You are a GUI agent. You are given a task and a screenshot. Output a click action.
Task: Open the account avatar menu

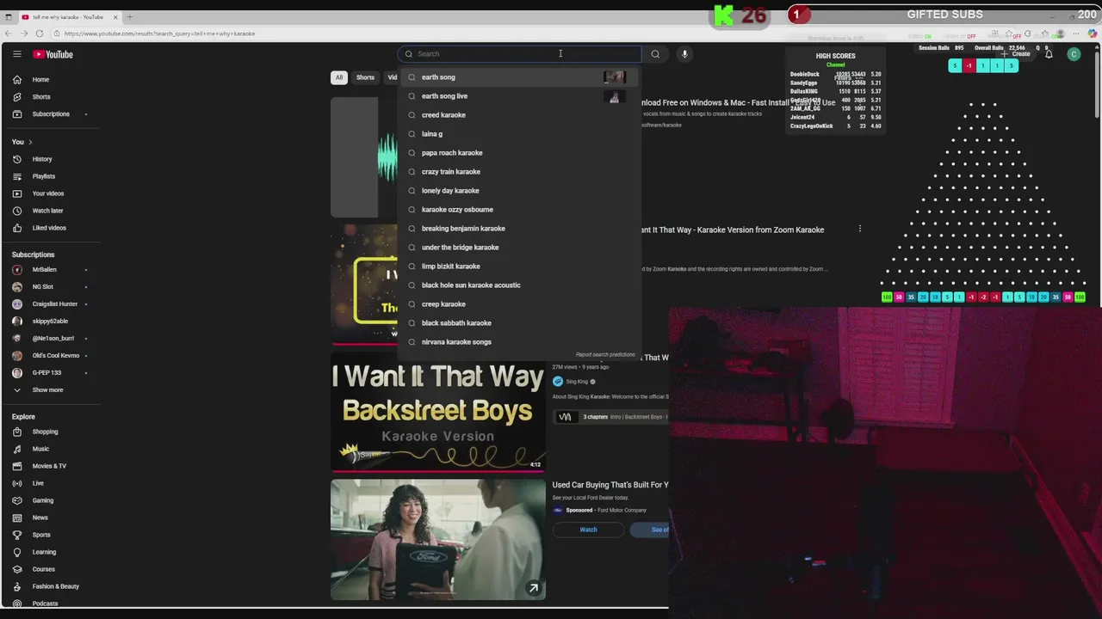coord(1074,54)
